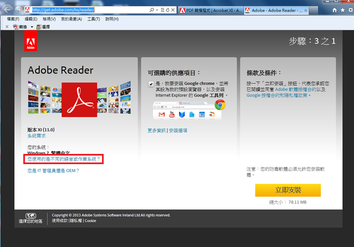This screenshot has height=247, width=354.
Task: Open the 更多資訊 link
Action: (157, 131)
